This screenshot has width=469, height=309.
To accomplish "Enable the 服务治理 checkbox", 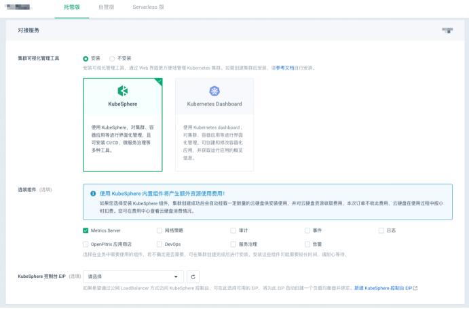I will pyautogui.click(x=233, y=244).
